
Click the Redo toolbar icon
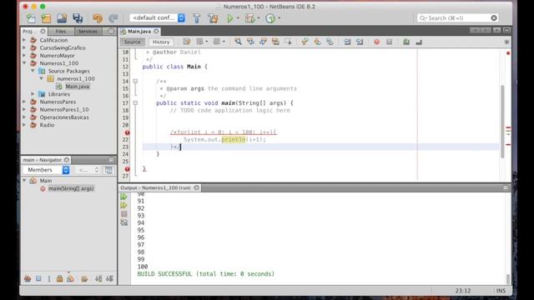pos(113,18)
